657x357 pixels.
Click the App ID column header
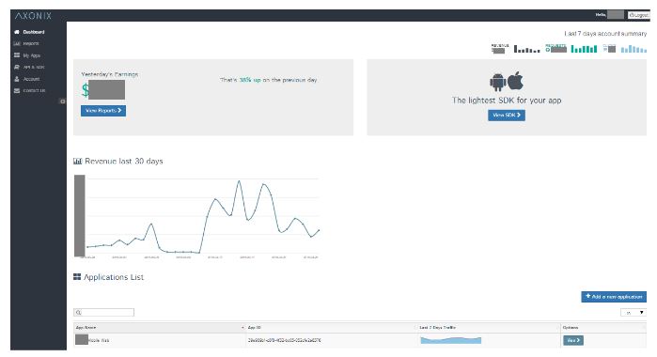(331, 328)
